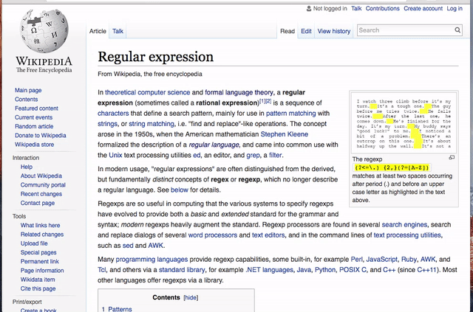Image resolution: width=473 pixels, height=312 pixels.
Task: Open Featured content in sidebar
Action: [x=36, y=108]
